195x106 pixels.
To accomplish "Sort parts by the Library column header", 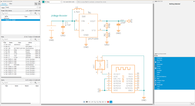I will (x=30, y=43).
